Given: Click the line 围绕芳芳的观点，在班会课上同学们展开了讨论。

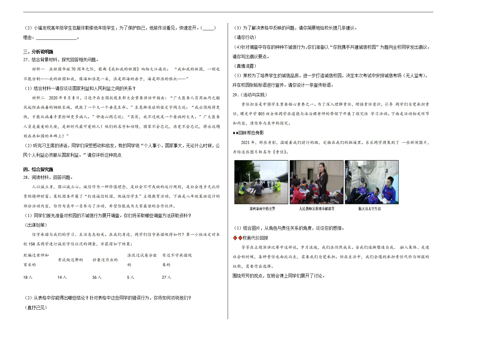Looking at the screenshot, I should pyautogui.click(x=279, y=276).
